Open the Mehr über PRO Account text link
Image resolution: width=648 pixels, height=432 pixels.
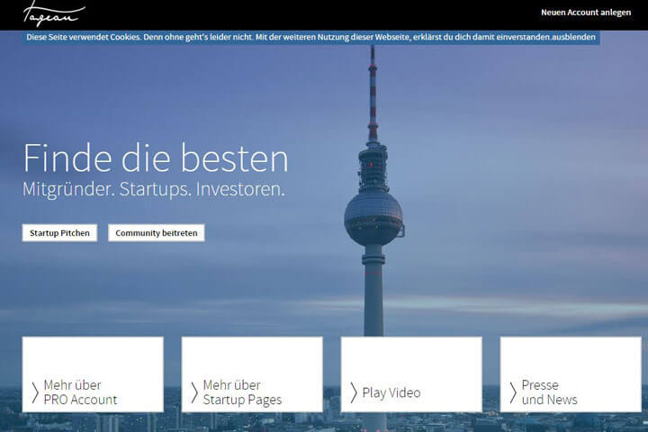point(80,392)
